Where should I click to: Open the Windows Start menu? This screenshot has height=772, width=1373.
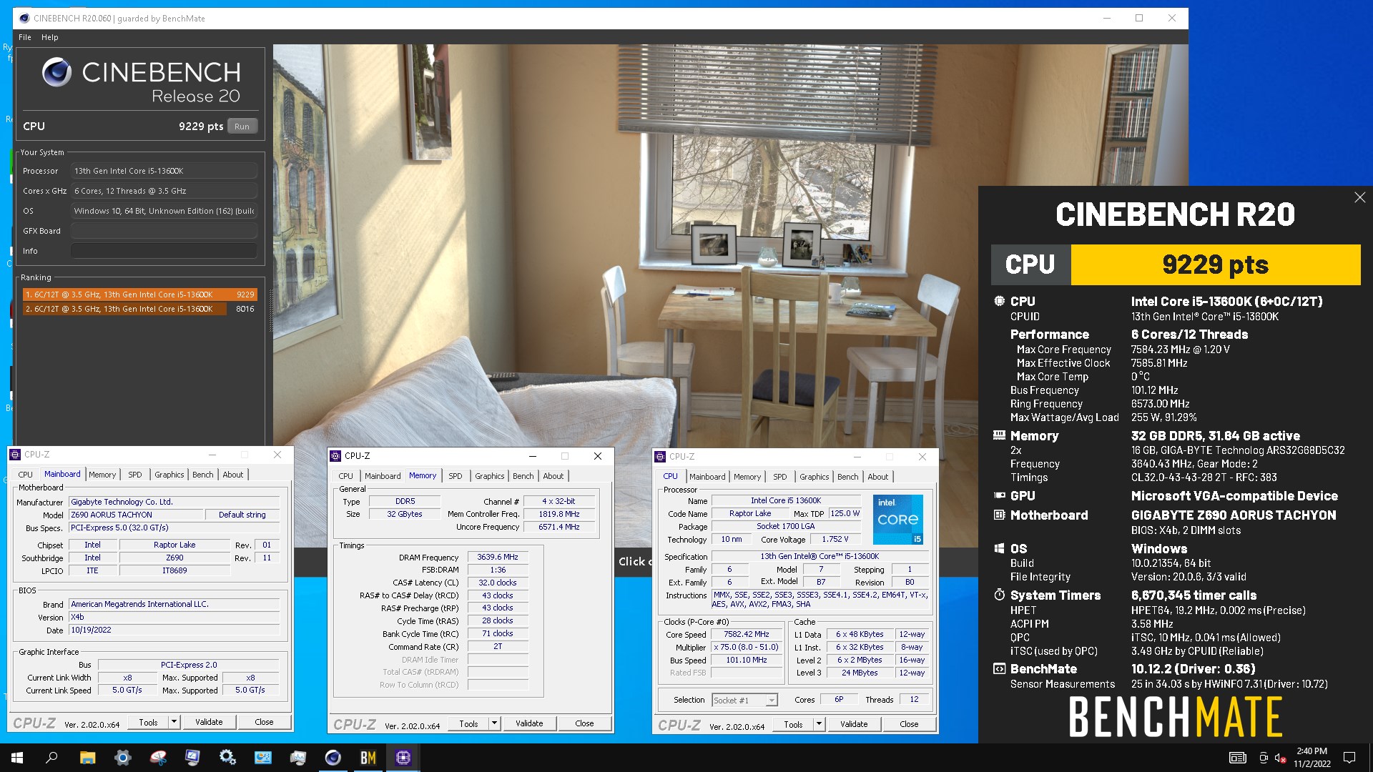tap(17, 758)
